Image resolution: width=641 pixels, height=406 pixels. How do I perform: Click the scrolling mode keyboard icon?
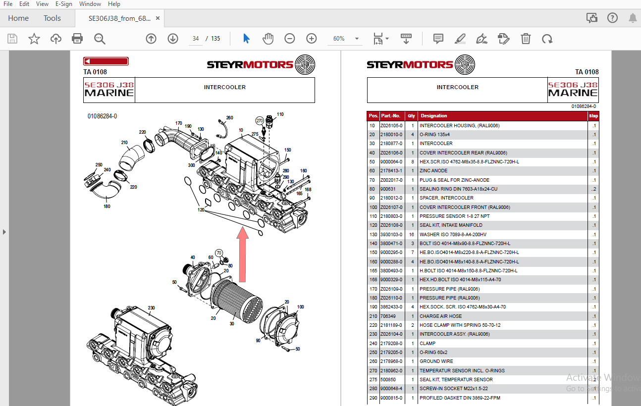click(x=406, y=39)
